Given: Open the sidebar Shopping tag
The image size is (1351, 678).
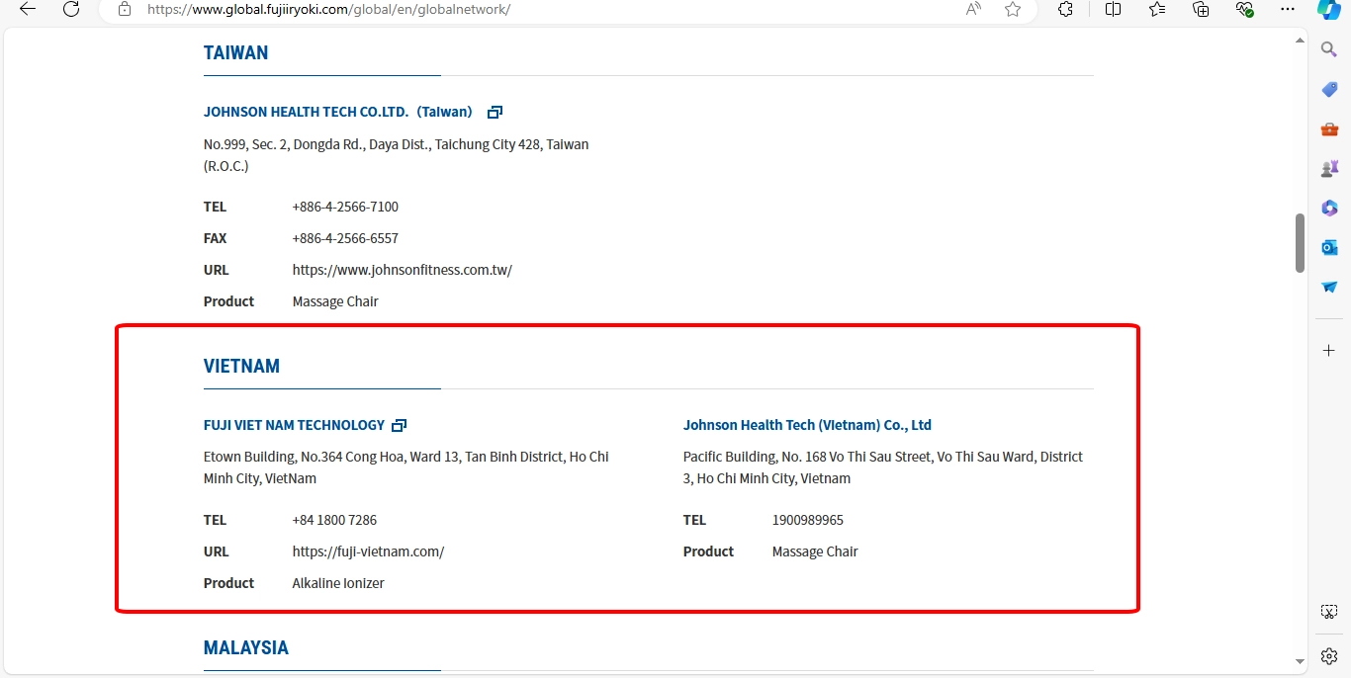Looking at the screenshot, I should click(x=1329, y=90).
